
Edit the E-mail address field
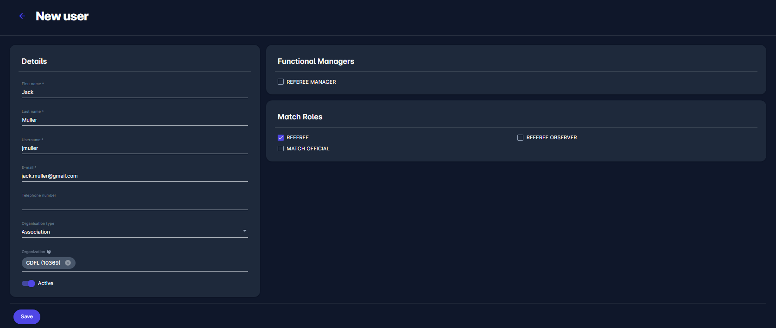[134, 176]
